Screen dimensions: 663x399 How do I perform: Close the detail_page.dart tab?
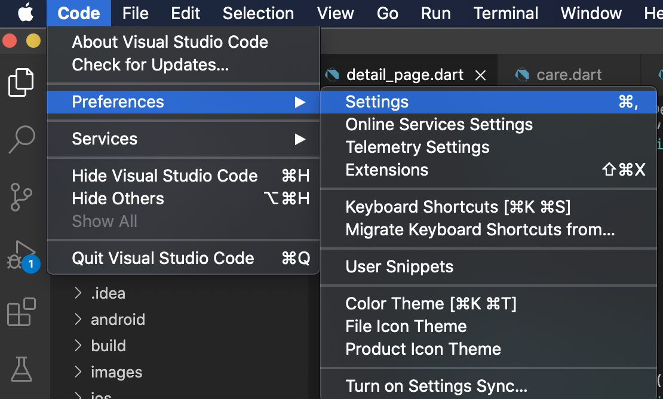click(480, 76)
